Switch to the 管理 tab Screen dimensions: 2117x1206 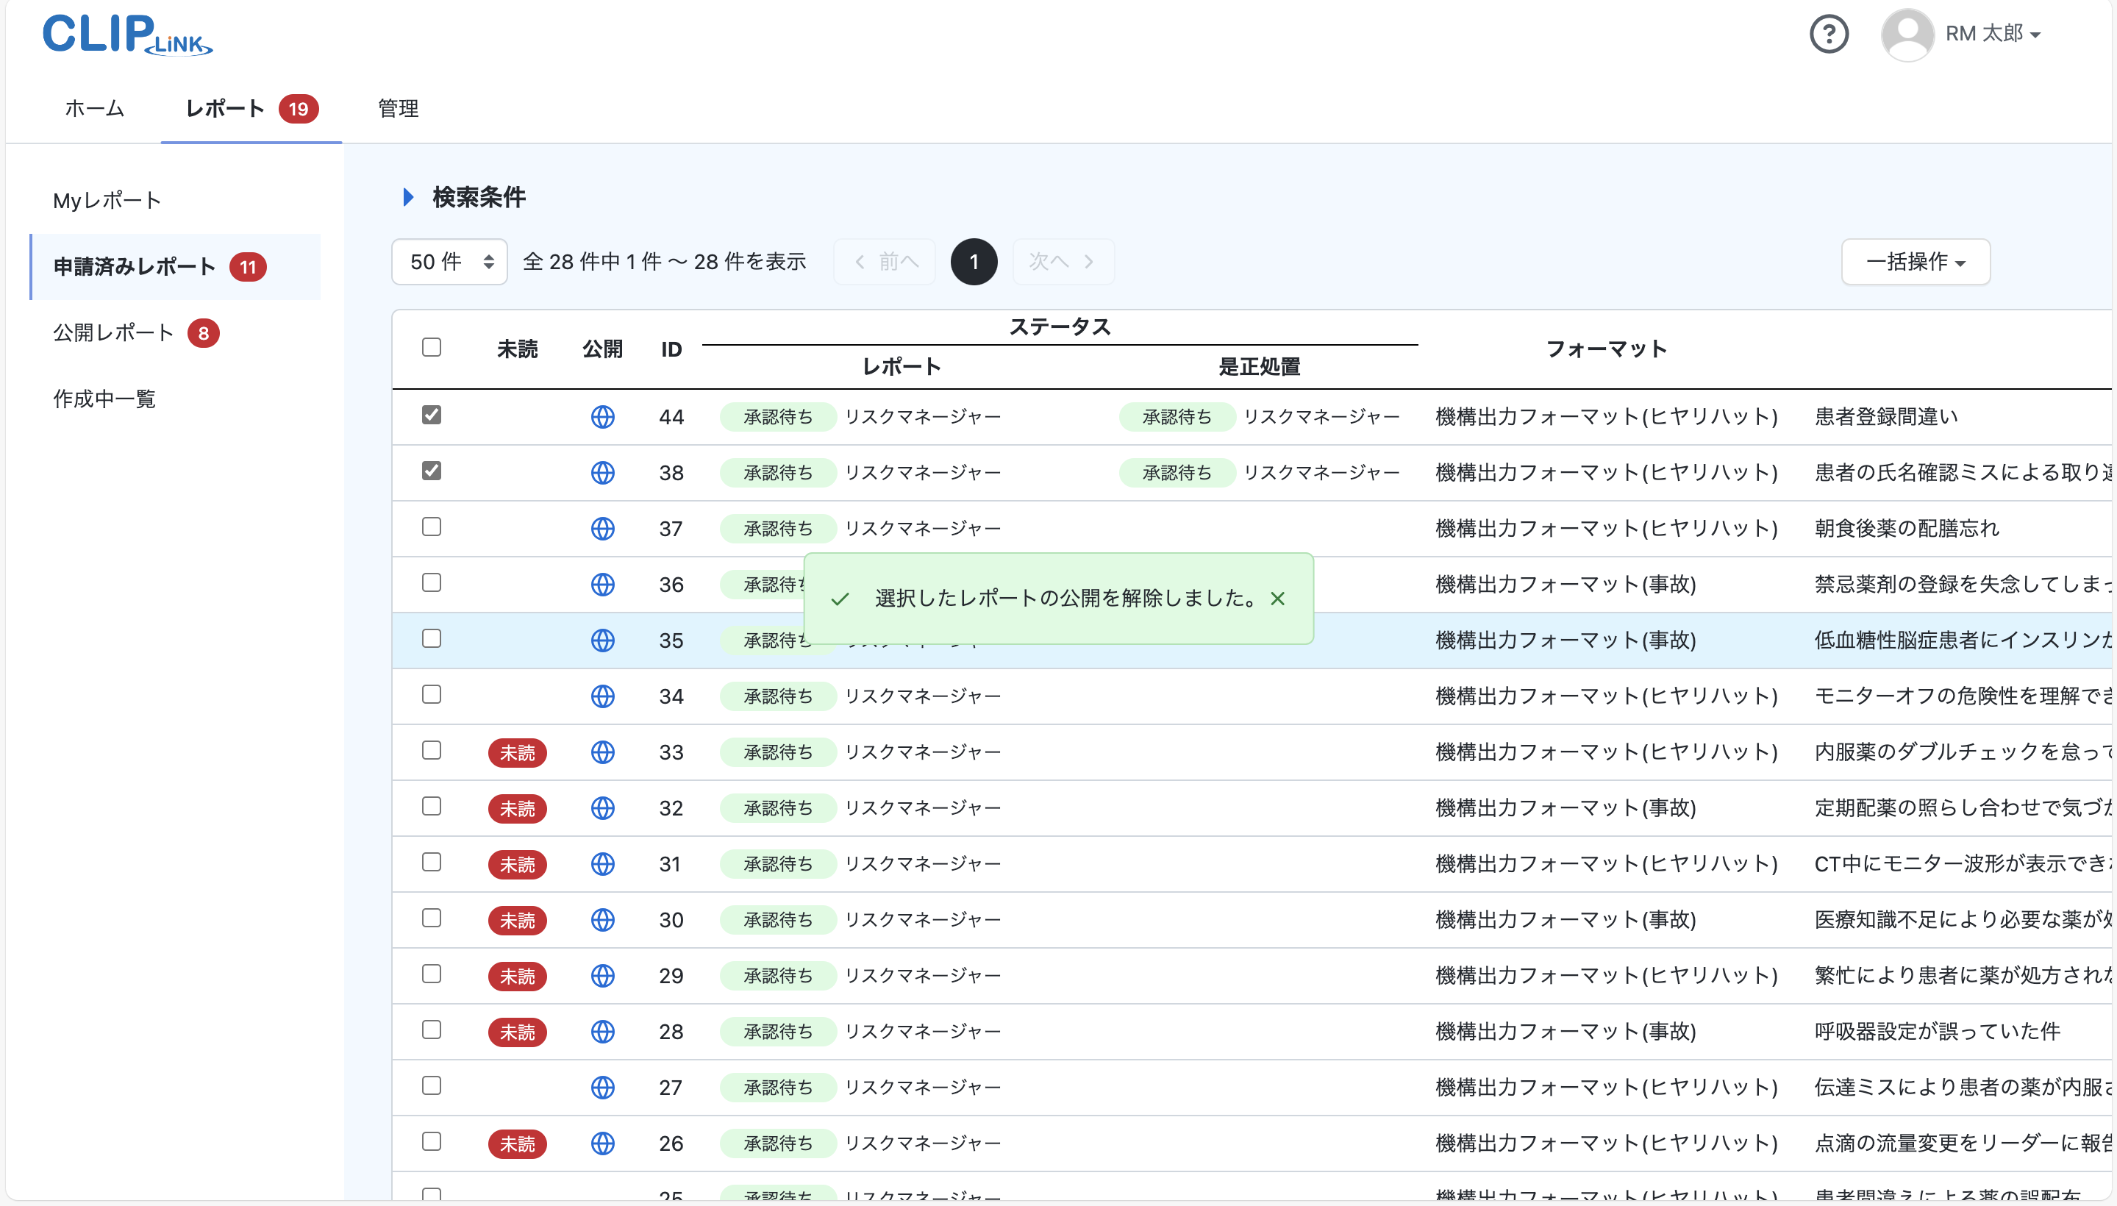[398, 109]
